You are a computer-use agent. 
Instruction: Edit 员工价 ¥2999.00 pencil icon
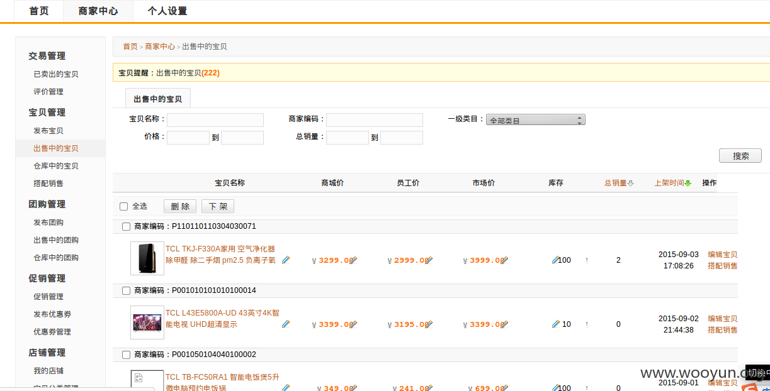point(429,260)
